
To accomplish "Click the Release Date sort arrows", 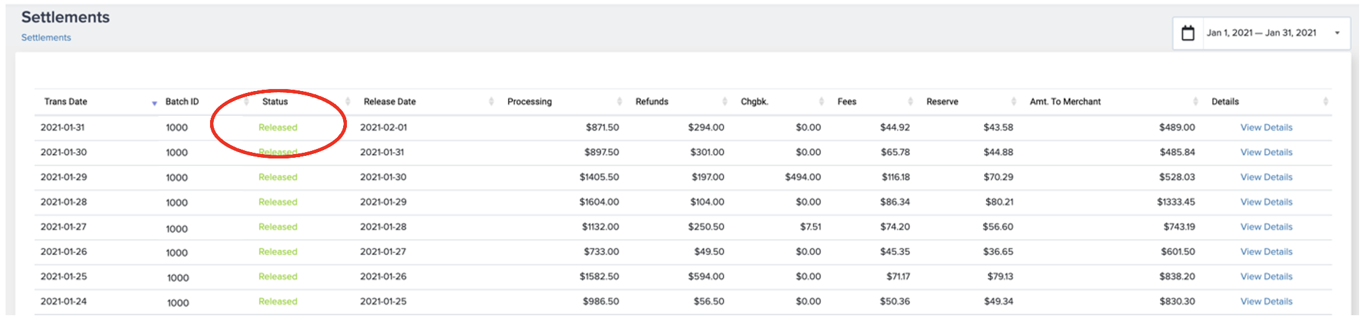I will pyautogui.click(x=491, y=102).
